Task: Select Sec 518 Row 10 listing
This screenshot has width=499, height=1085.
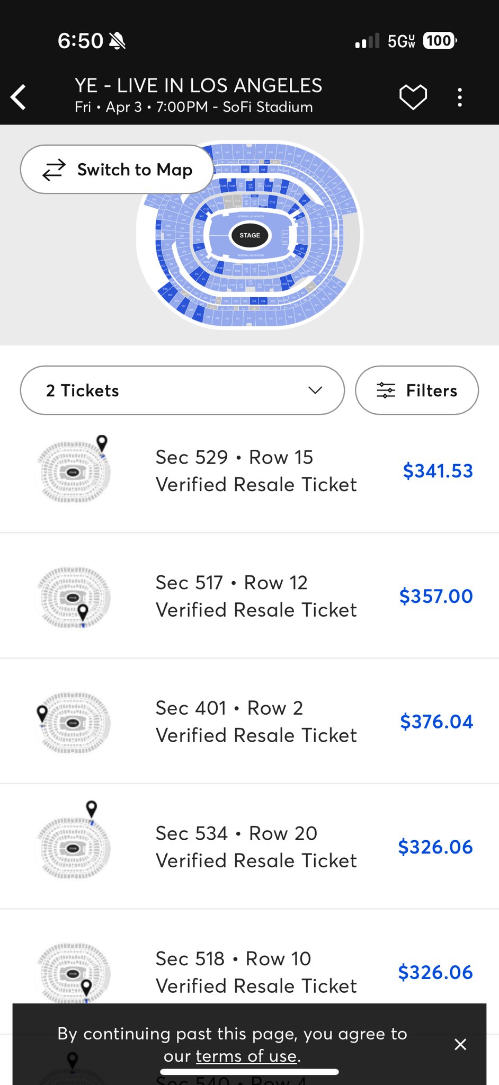Action: pyautogui.click(x=256, y=972)
